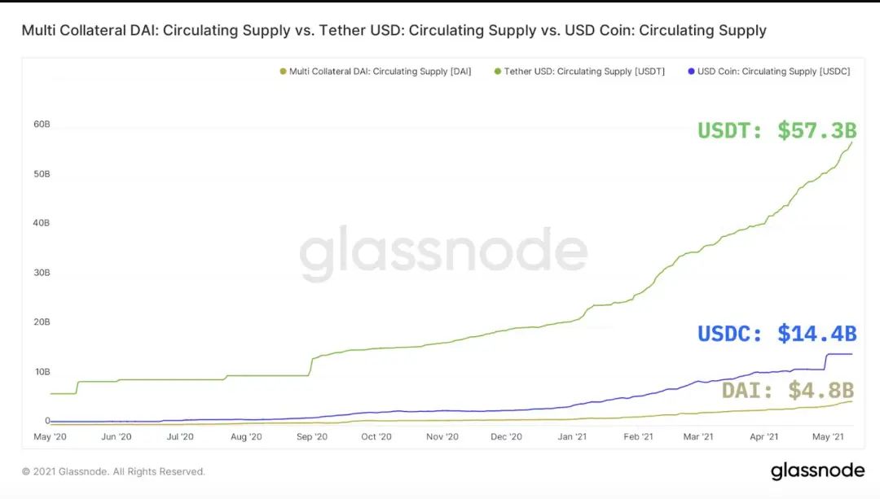Viewport: 880px width, 499px height.
Task: Click the chart title text
Action: (394, 30)
